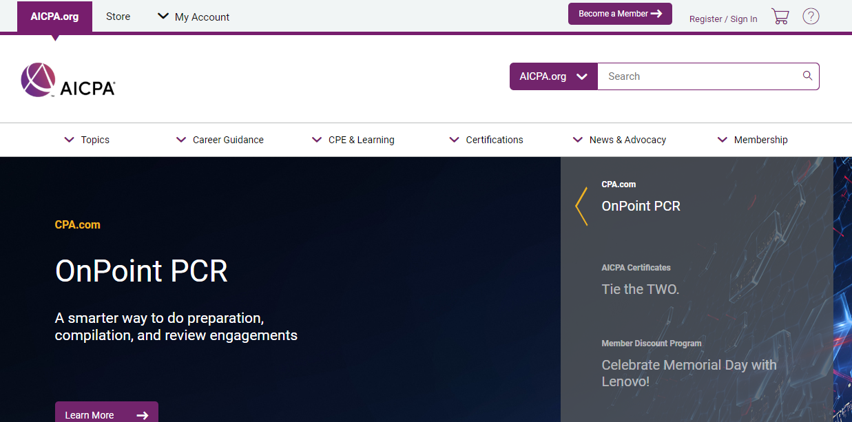Click the search magnifying glass icon
The width and height of the screenshot is (852, 422).
click(807, 76)
